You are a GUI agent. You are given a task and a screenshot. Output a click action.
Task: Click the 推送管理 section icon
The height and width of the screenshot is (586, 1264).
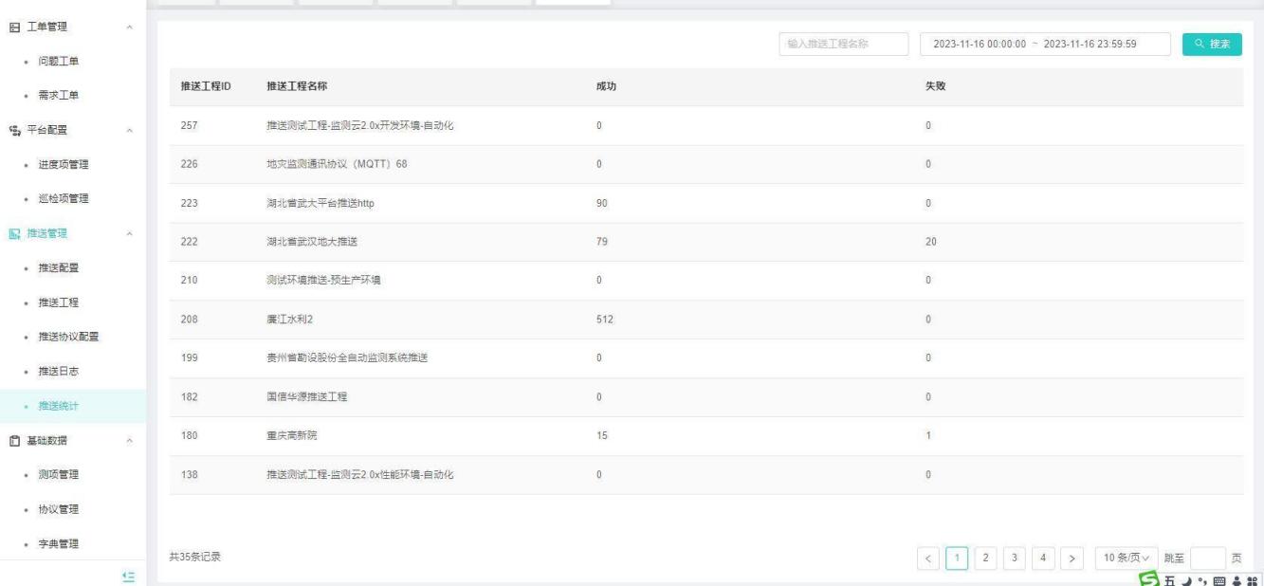coord(14,232)
